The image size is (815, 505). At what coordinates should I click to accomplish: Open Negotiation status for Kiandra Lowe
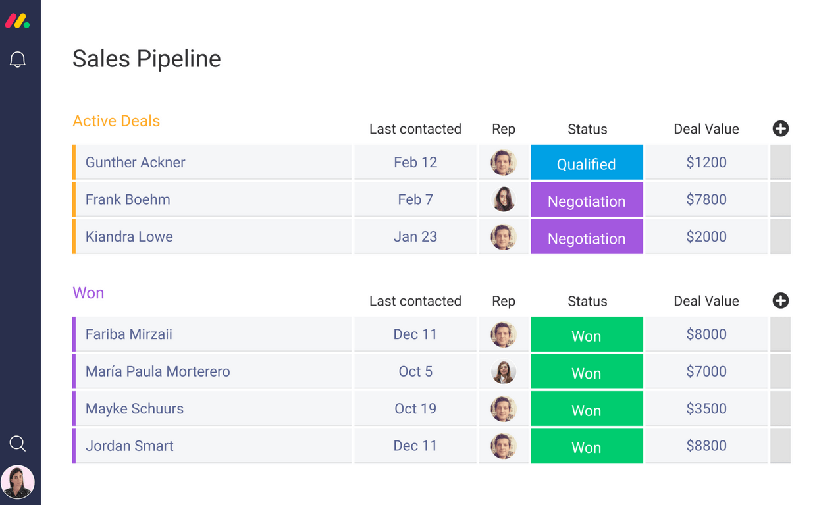pyautogui.click(x=587, y=238)
